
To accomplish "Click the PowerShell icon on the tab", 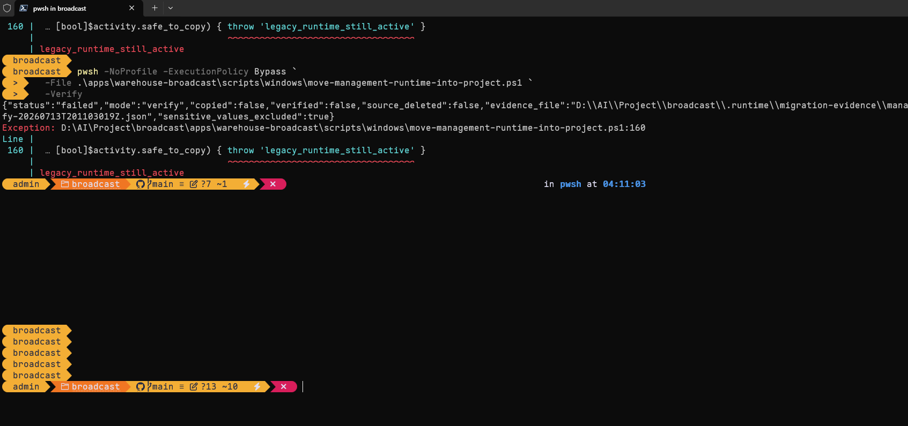I will click(x=24, y=8).
